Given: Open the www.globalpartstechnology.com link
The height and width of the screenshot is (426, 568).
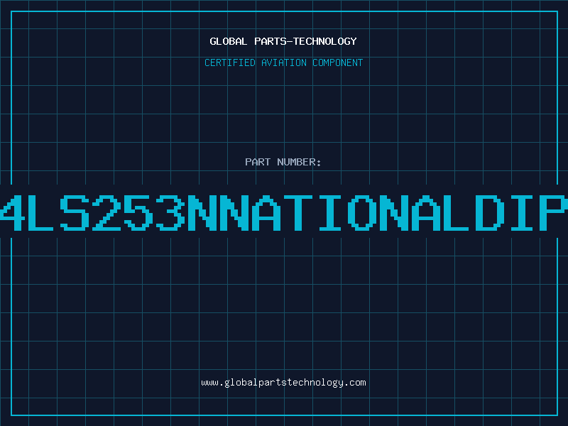Looking at the screenshot, I should (283, 383).
